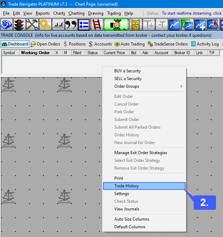
Task: Click the green trading hand icon
Action: [x=116, y=24]
